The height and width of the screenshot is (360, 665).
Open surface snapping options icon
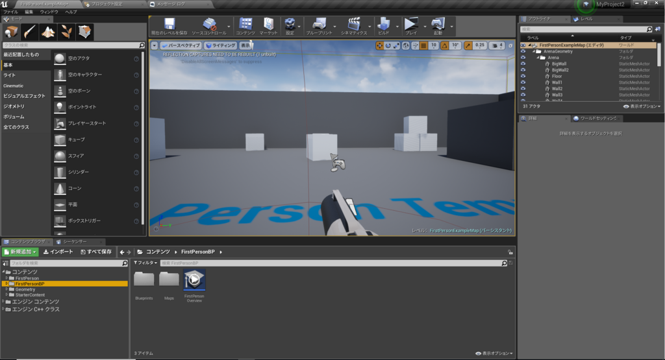pyautogui.click(x=415, y=45)
